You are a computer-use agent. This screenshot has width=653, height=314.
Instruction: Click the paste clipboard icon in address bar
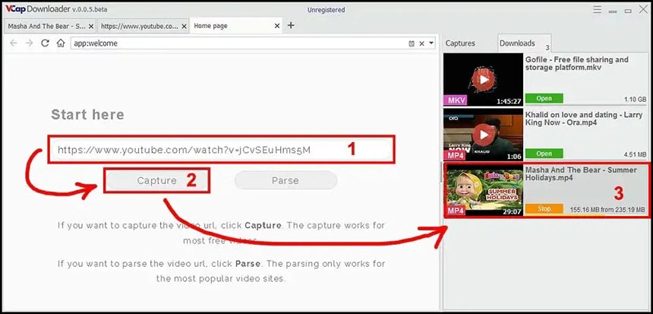pyautogui.click(x=412, y=43)
